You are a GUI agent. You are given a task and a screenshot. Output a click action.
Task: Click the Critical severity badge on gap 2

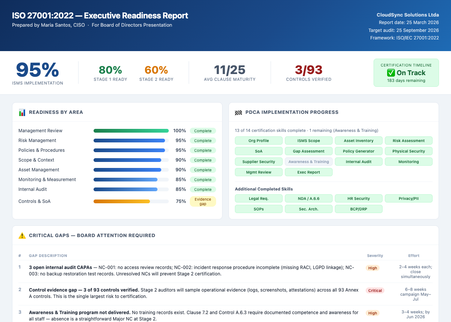[x=375, y=290]
